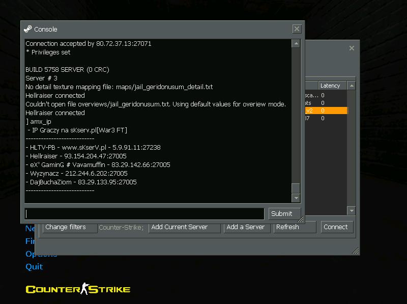Select the server row ending in '87'
Viewport: 407px width, 304px height.
coord(326,118)
